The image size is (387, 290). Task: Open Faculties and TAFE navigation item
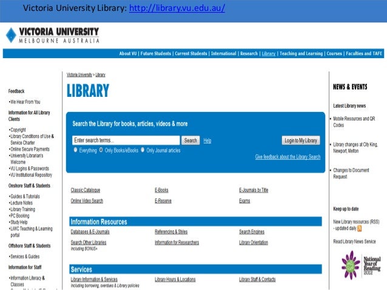364,53
